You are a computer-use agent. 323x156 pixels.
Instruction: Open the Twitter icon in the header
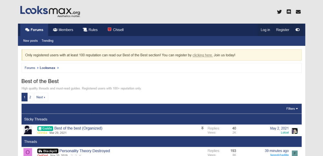(x=279, y=12)
